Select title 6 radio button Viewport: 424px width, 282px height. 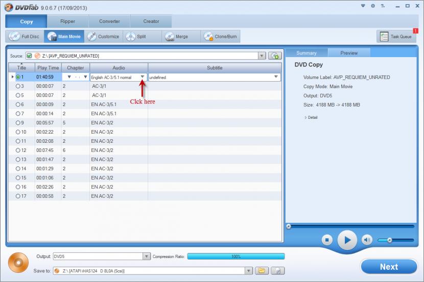[18, 105]
